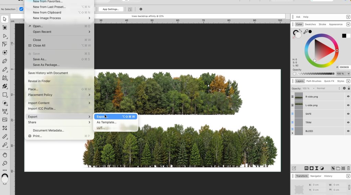Open the Share submenu

click(x=59, y=122)
